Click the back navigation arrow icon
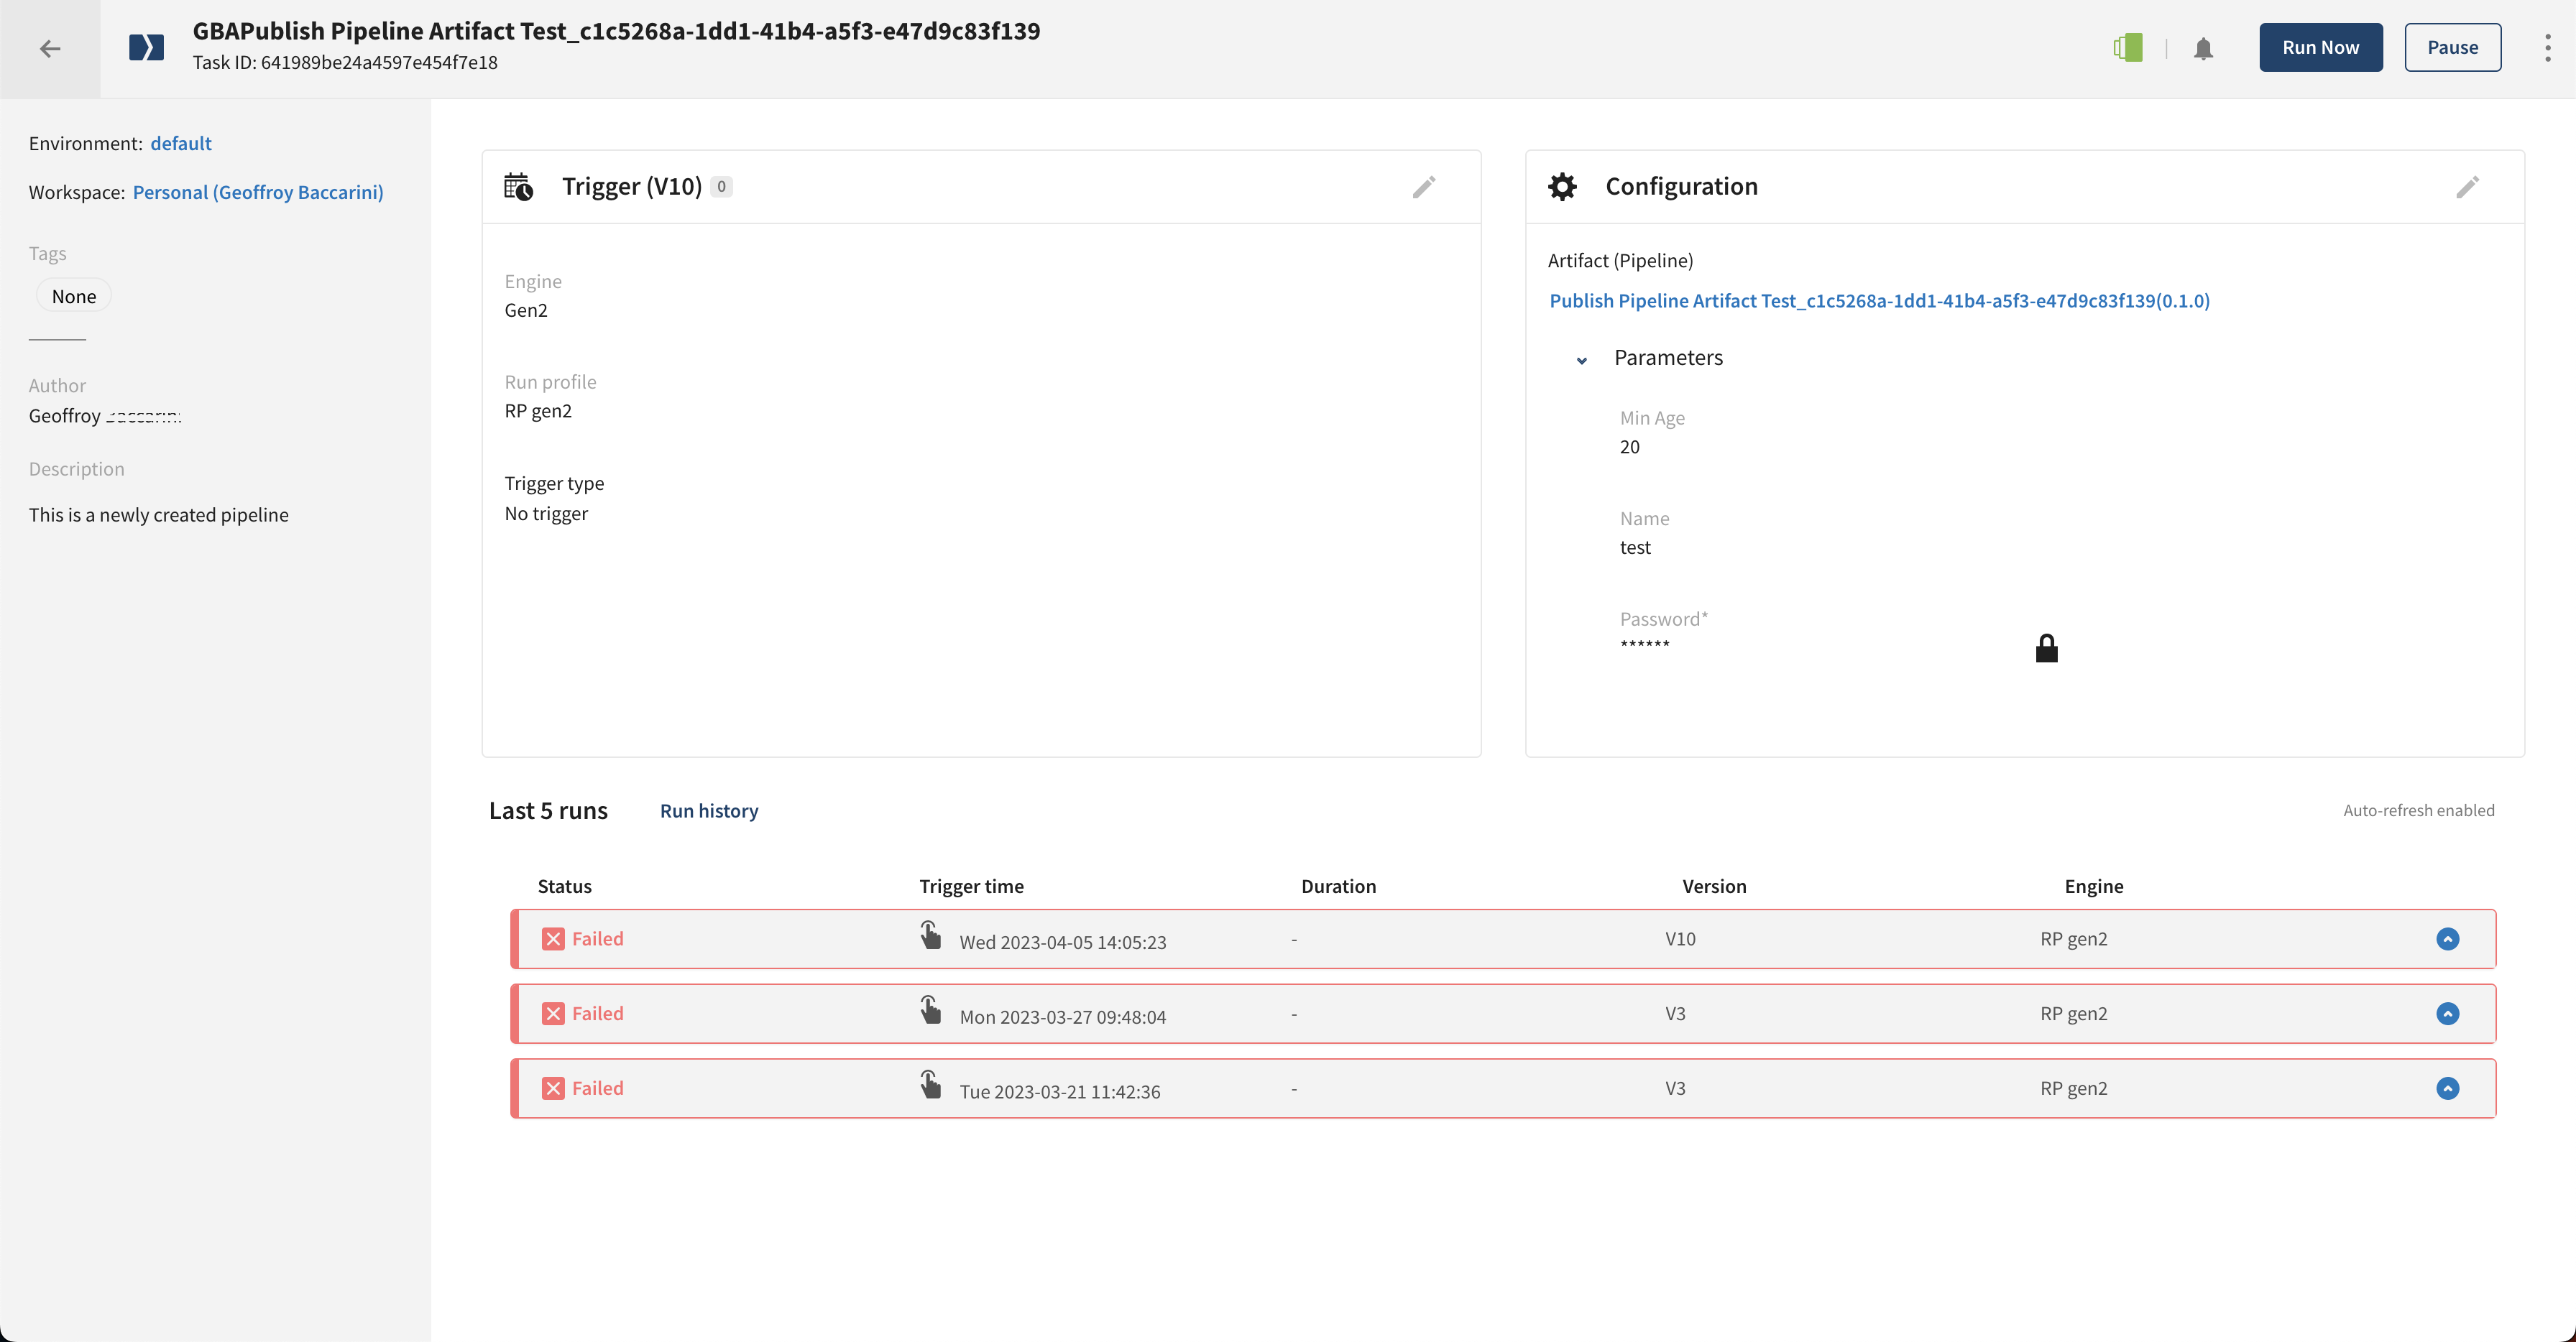The width and height of the screenshot is (2576, 1342). pos(50,47)
